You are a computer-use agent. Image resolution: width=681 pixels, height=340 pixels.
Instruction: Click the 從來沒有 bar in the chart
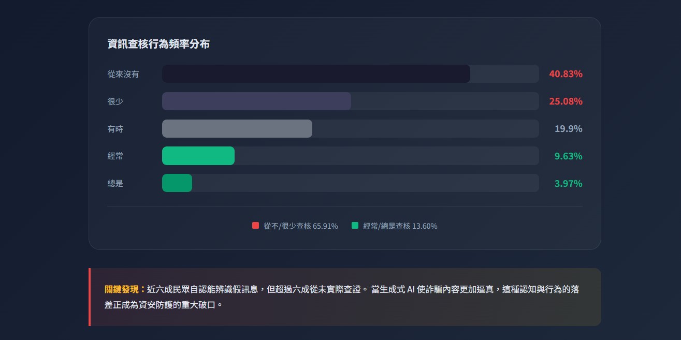(316, 74)
